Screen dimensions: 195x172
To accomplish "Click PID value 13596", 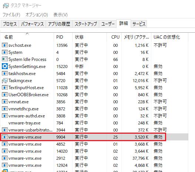I will 62,45.
